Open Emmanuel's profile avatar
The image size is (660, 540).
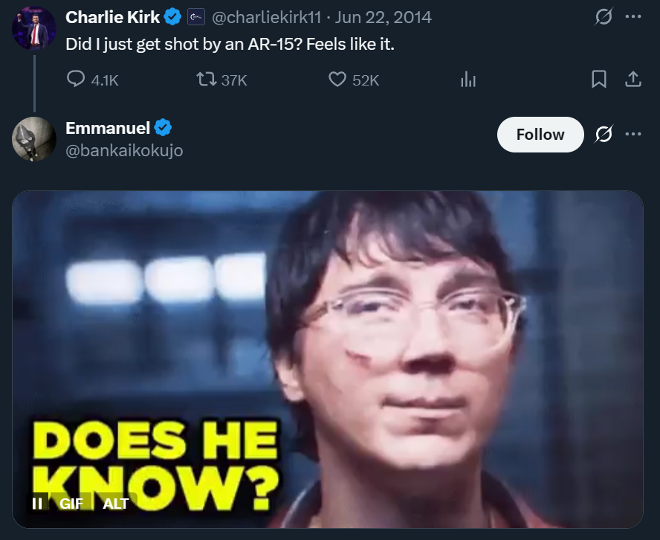(x=33, y=139)
